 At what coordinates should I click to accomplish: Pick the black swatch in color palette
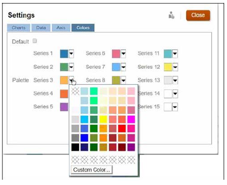point(75,147)
